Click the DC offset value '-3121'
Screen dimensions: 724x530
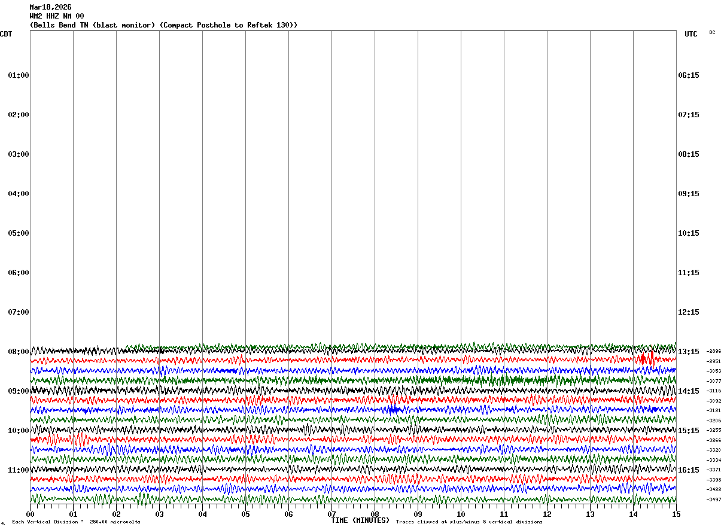tap(714, 411)
